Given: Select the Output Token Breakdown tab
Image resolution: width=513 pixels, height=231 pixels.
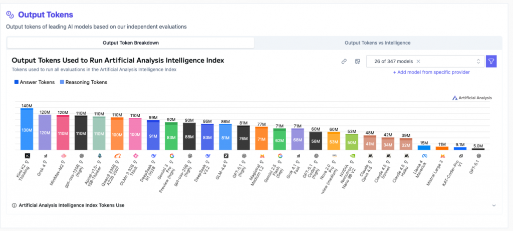Looking at the screenshot, I should point(130,43).
